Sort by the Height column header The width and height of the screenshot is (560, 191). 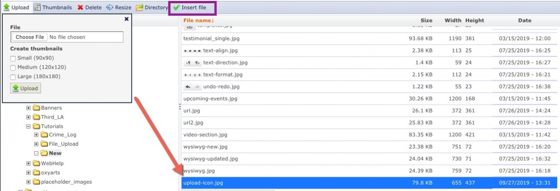click(475, 21)
